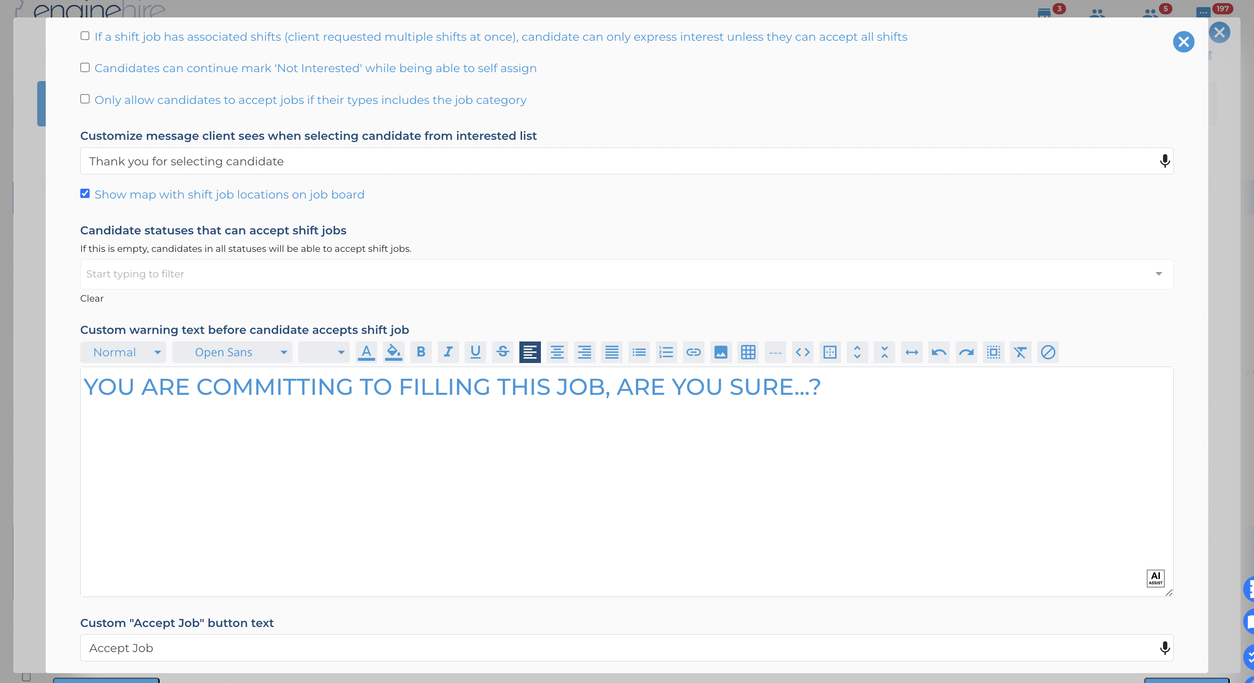1254x683 pixels.
Task: Start voice input for Accept Job field
Action: 1164,648
